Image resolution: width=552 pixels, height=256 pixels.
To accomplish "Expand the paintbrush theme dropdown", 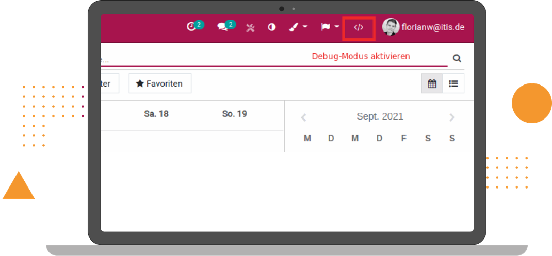I will point(298,27).
